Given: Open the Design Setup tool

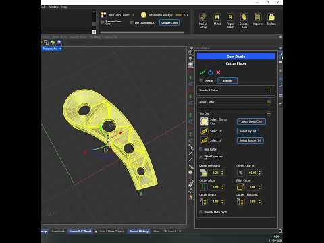Looking at the screenshot, I should [203, 20].
